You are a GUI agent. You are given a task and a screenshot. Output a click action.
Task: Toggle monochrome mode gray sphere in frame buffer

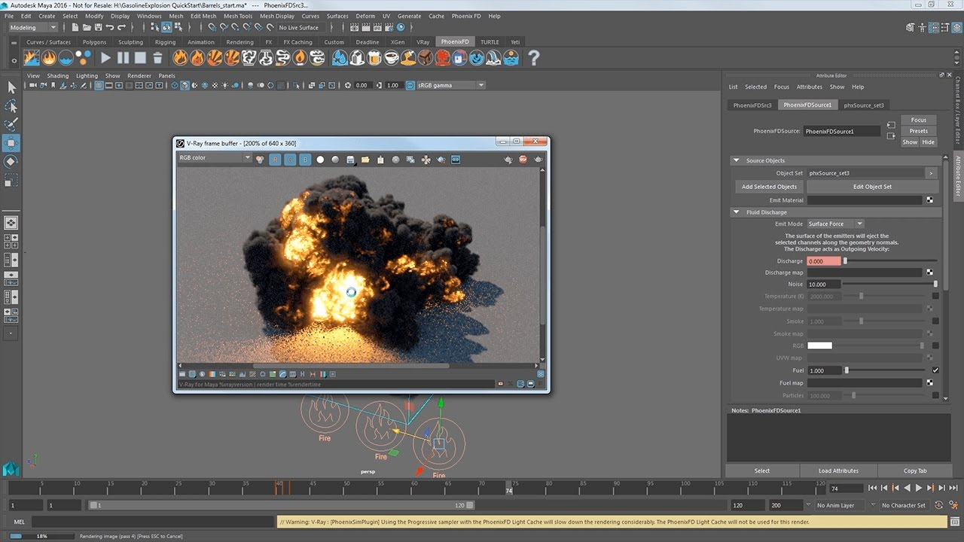335,160
